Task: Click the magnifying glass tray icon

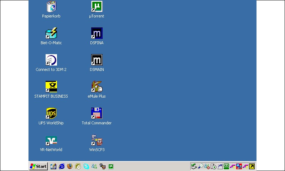Action: click(x=201, y=166)
